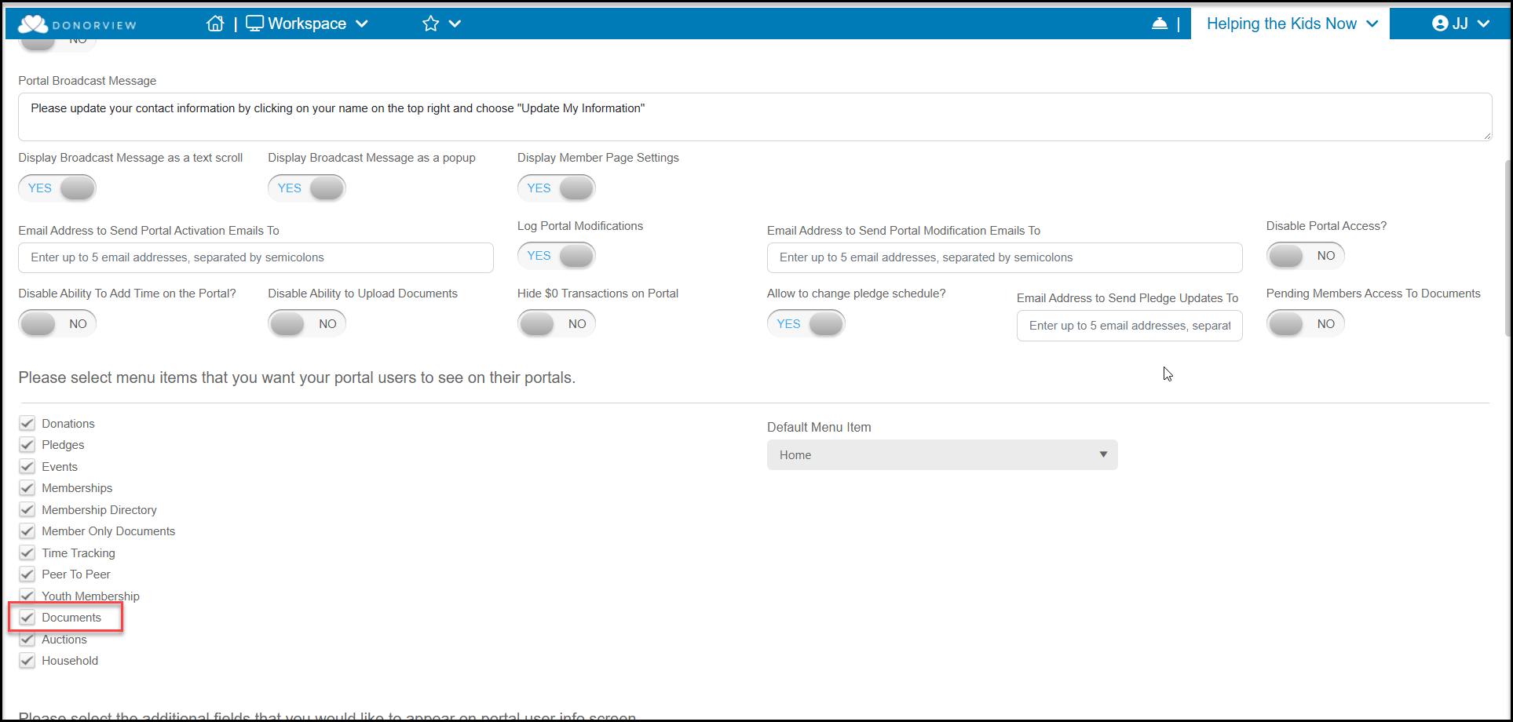1513x722 pixels.
Task: Toggle Disable Ability to Upload Documents switch
Action: (x=307, y=324)
